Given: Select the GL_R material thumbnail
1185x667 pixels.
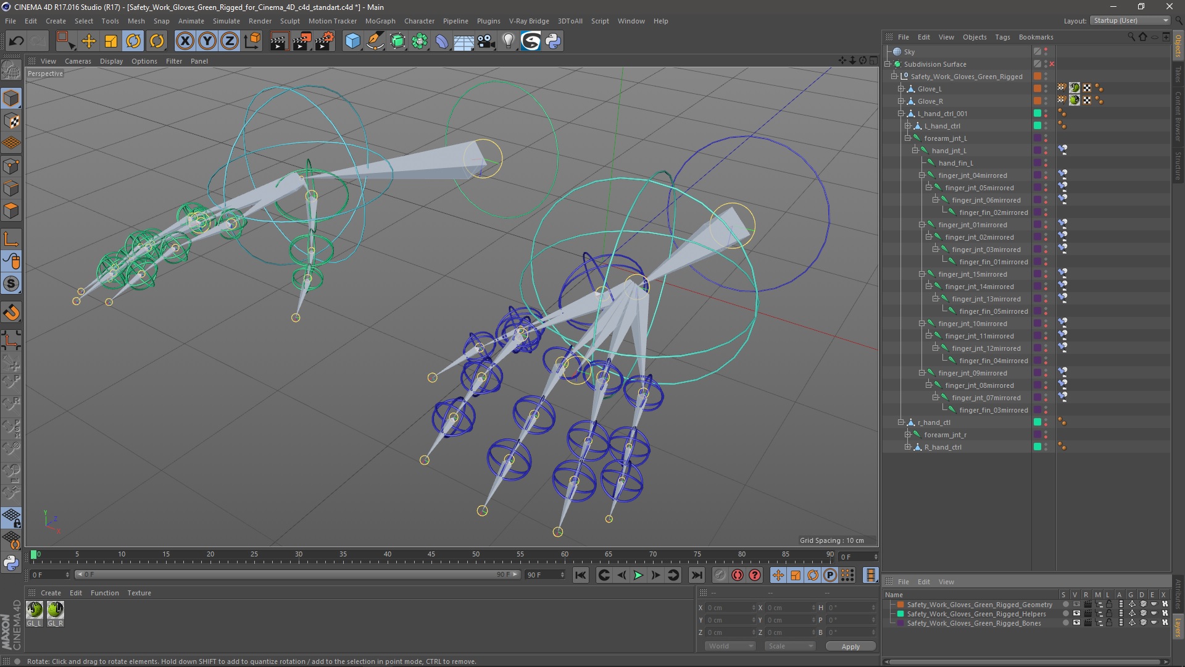Looking at the screenshot, I should (x=56, y=610).
